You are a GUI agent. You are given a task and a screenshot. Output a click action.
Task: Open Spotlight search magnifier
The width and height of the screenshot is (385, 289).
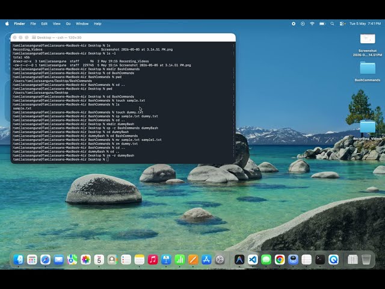332,23
